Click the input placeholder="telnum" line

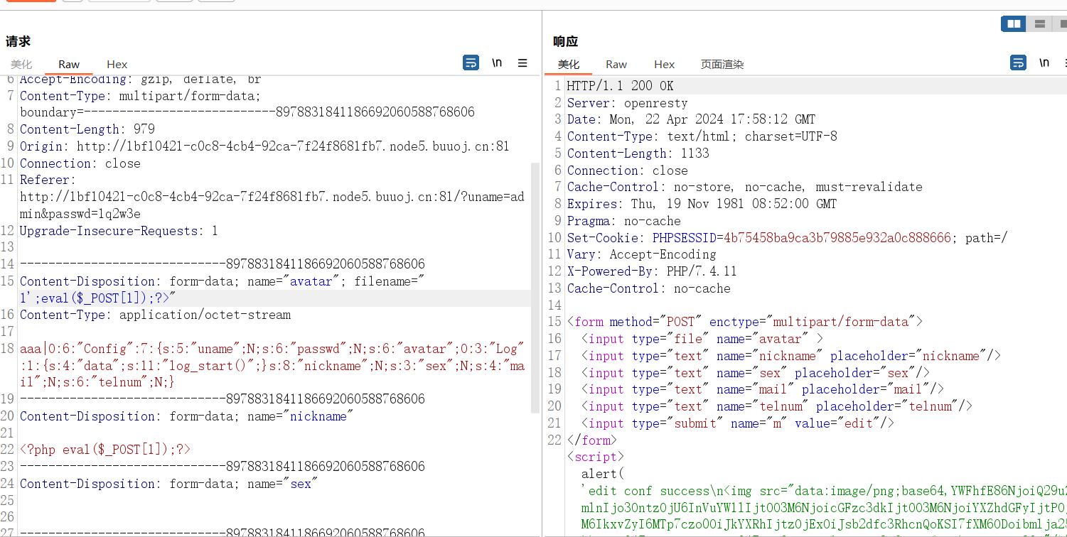click(x=777, y=406)
